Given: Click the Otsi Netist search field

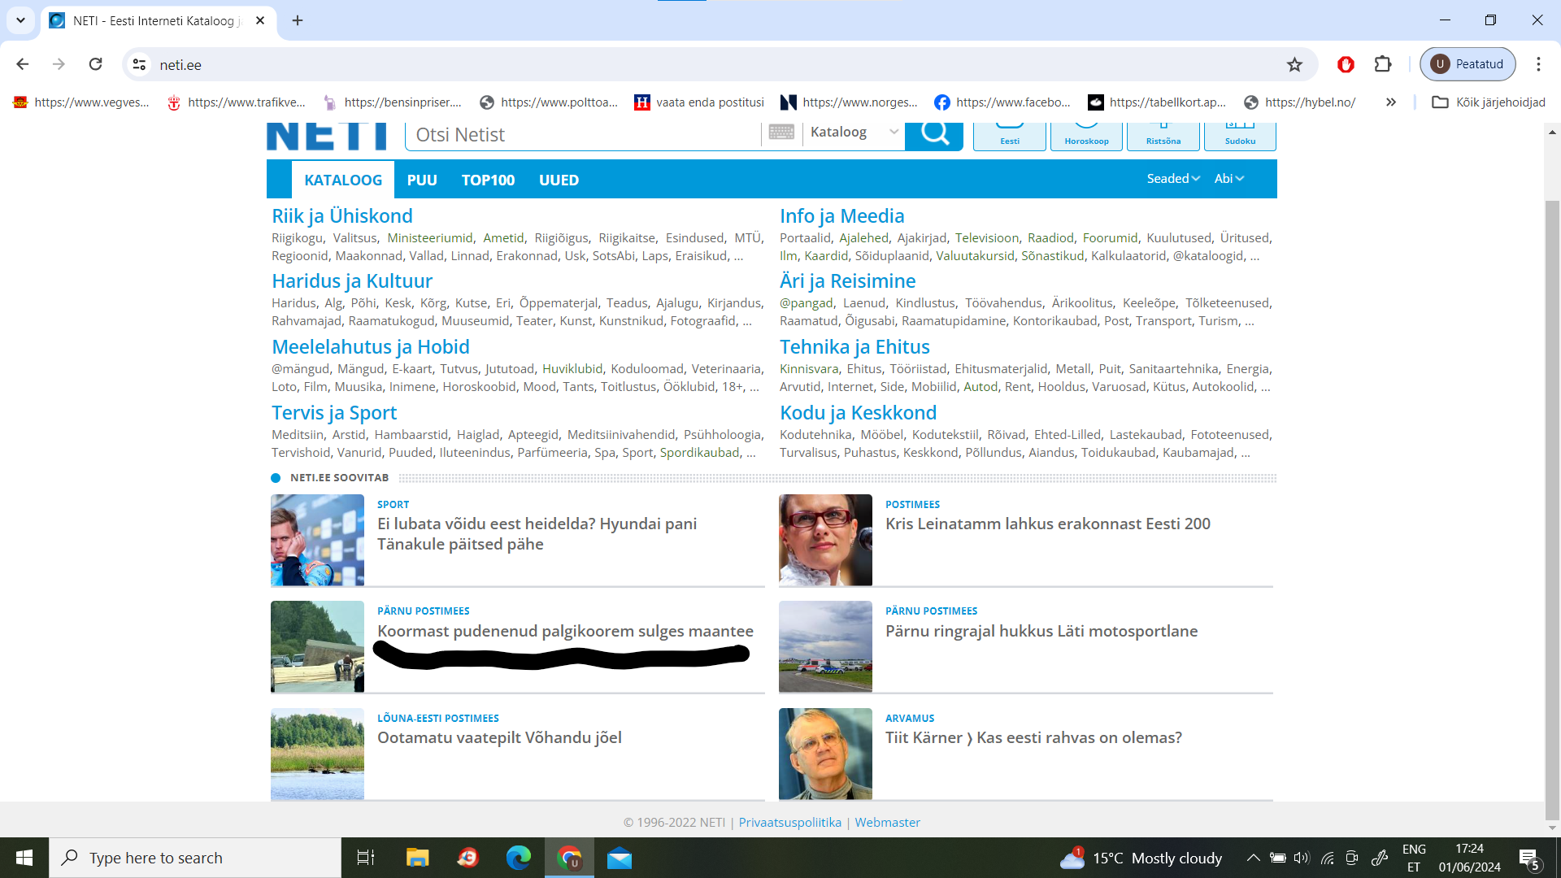Looking at the screenshot, I should click(584, 135).
